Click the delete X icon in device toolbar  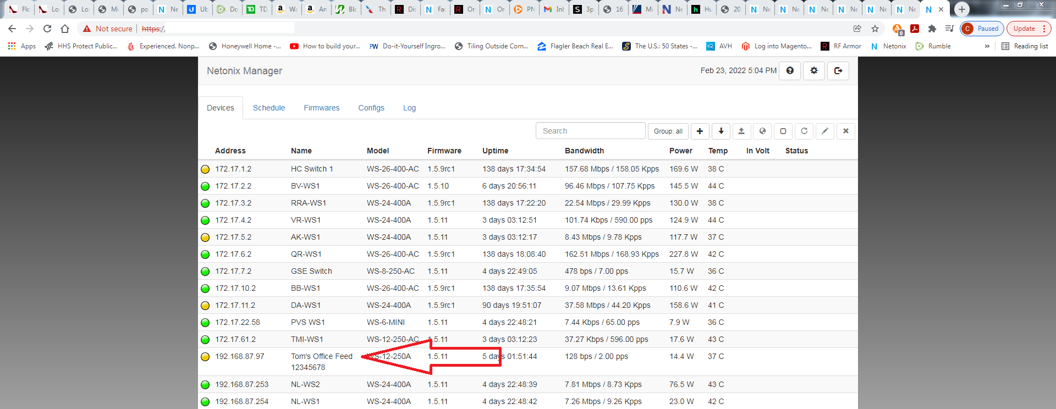tap(846, 131)
